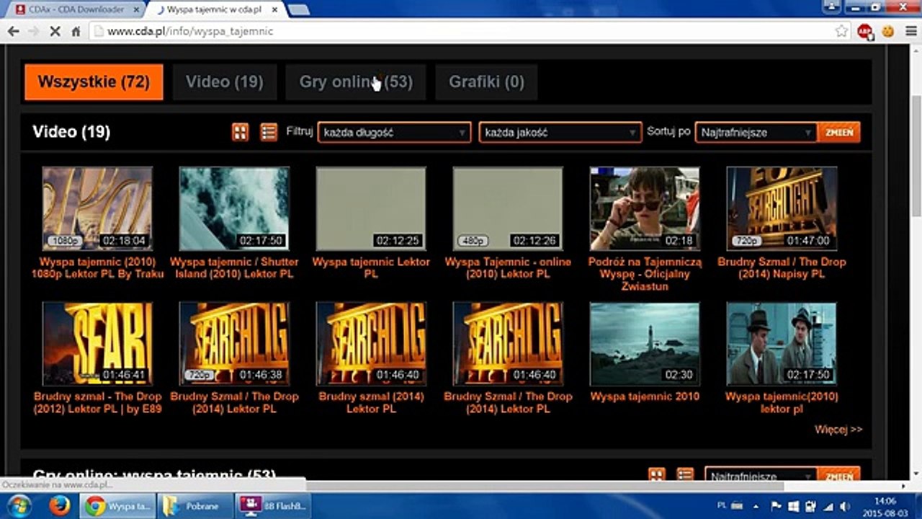
Task: Open the Action Center flag icon
Action: [776, 506]
